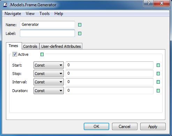Click the green square next to Name
The width and height of the screenshot is (172, 136).
[80, 25]
